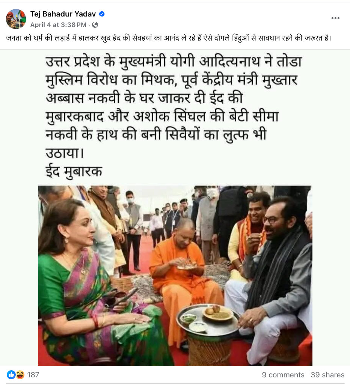This screenshot has width=350, height=386.
Task: Click the blue thumbs-up Like reaction icon
Action: [11, 375]
